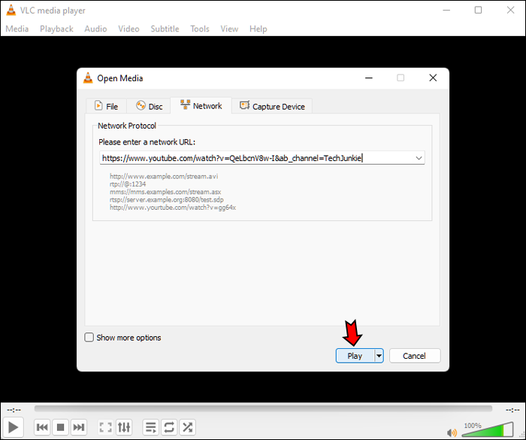Toggle random shuffle playback icon

(x=188, y=427)
